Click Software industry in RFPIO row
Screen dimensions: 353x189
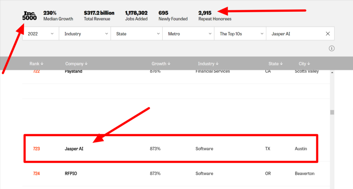click(x=204, y=174)
